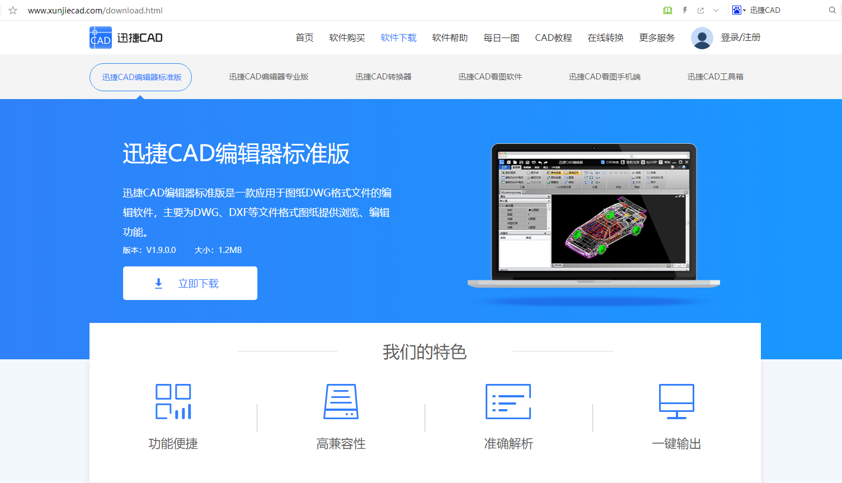The height and width of the screenshot is (483, 842).
Task: Open CAD教程 navigation item
Action: [x=553, y=37]
